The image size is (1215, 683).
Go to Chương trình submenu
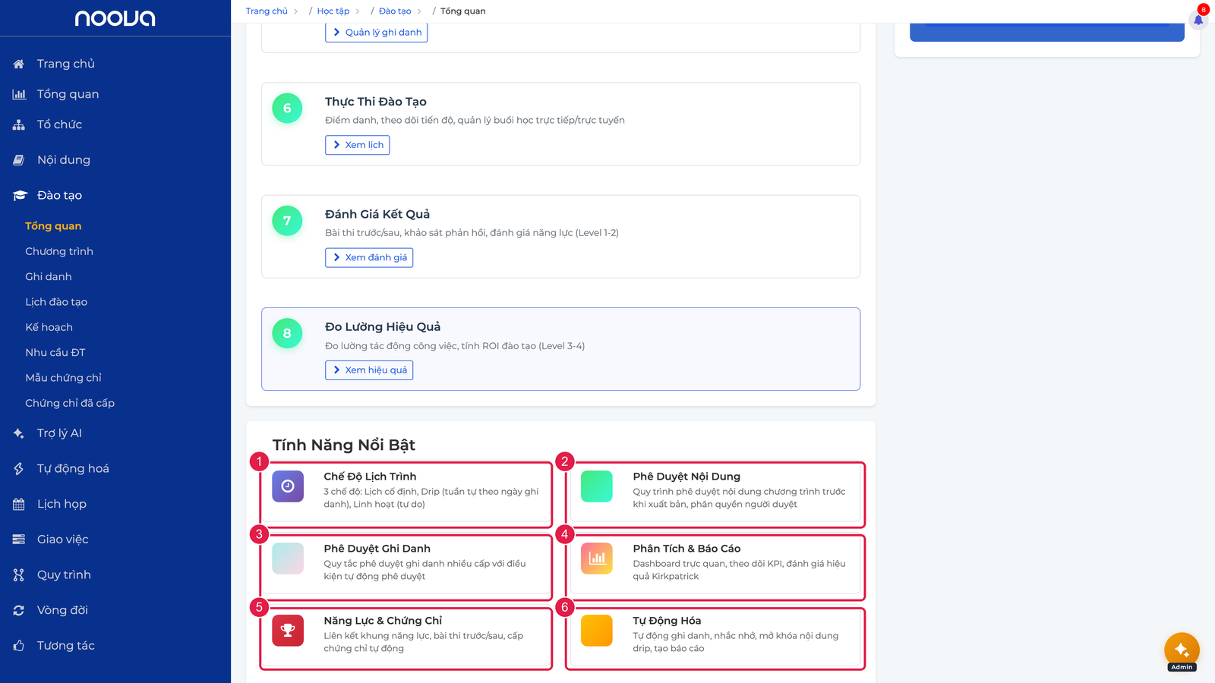click(x=59, y=251)
